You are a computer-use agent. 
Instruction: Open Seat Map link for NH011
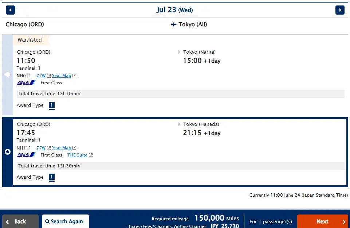click(62, 76)
